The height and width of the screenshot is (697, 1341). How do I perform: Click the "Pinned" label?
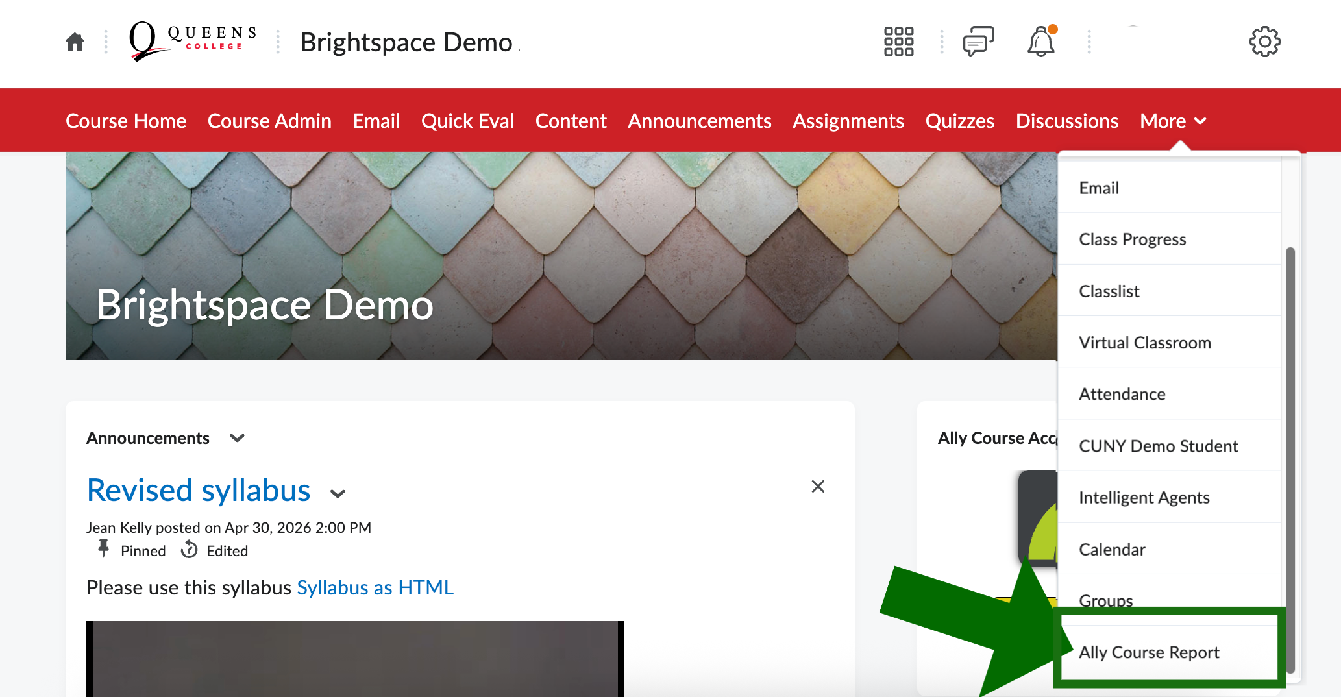point(143,551)
